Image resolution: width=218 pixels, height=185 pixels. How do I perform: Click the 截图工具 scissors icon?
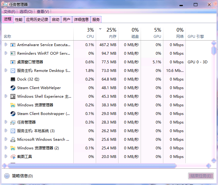pyautogui.click(x=13, y=157)
